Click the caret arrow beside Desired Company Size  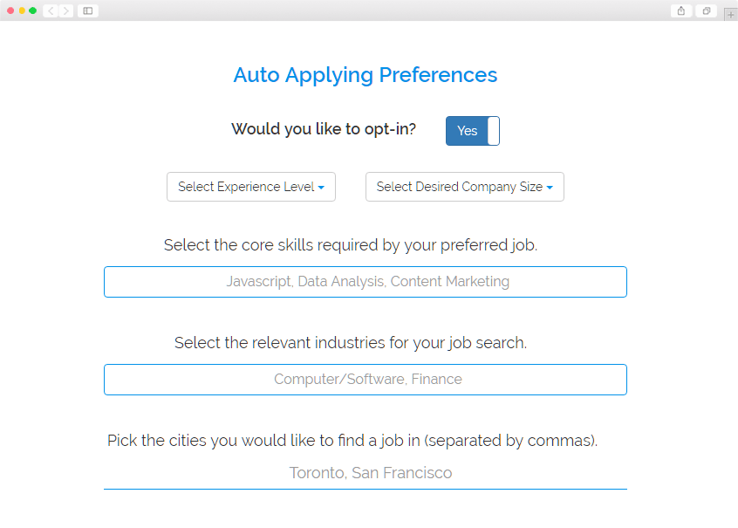(x=550, y=188)
